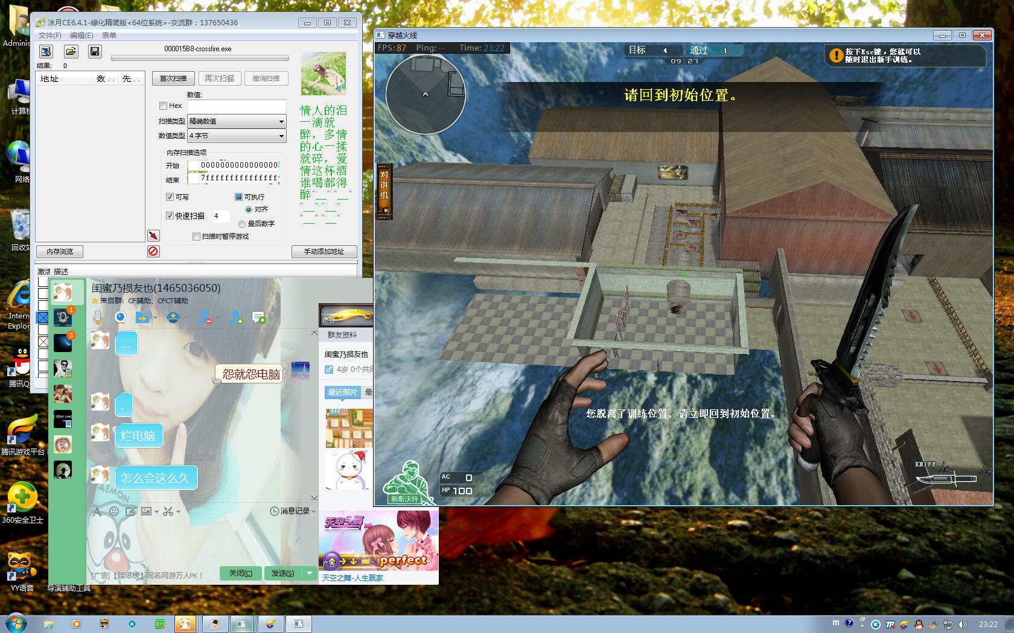Click the QQ penguin icon in system tray
The image size is (1014, 633).
click(919, 624)
